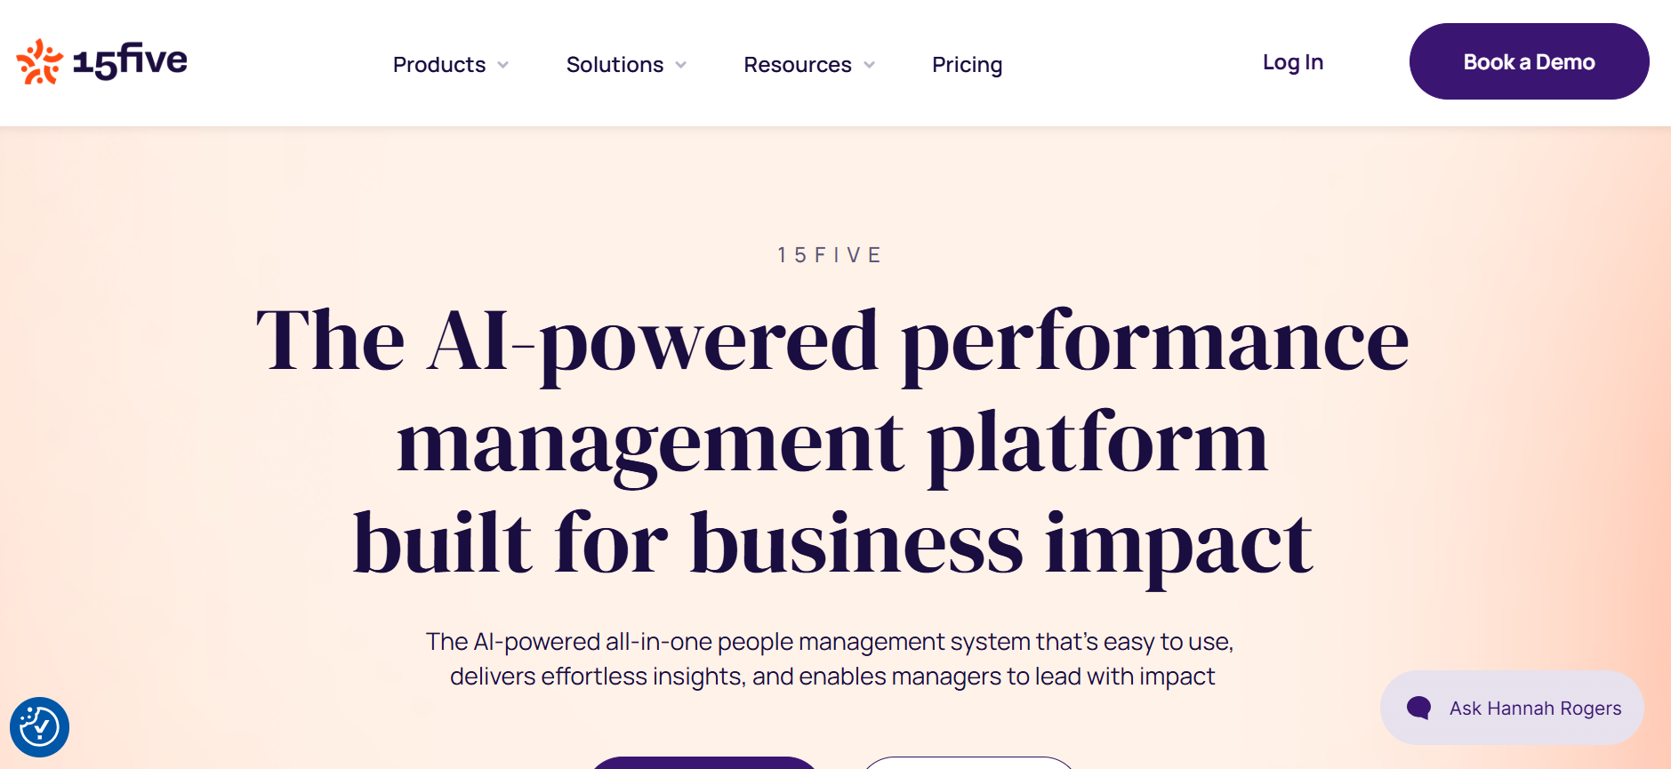Open the Ask Hannah Rogers chat

pyautogui.click(x=1535, y=708)
